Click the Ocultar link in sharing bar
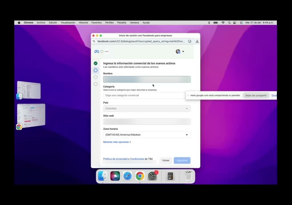The height and width of the screenshot is (205, 292). (x=274, y=95)
